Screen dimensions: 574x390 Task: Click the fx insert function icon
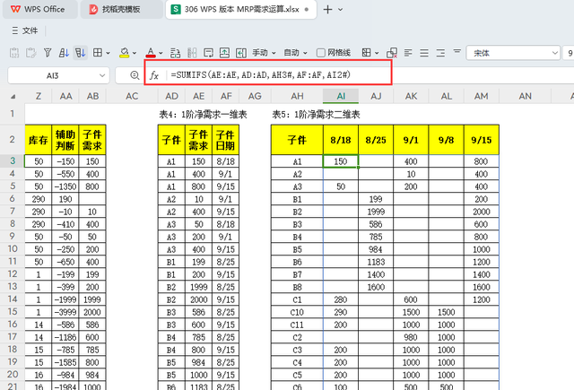[x=154, y=75]
